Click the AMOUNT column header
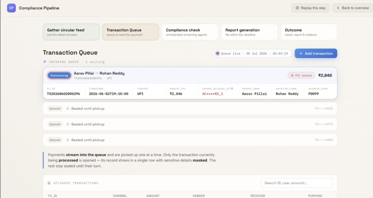373x198 pixels. click(x=153, y=196)
